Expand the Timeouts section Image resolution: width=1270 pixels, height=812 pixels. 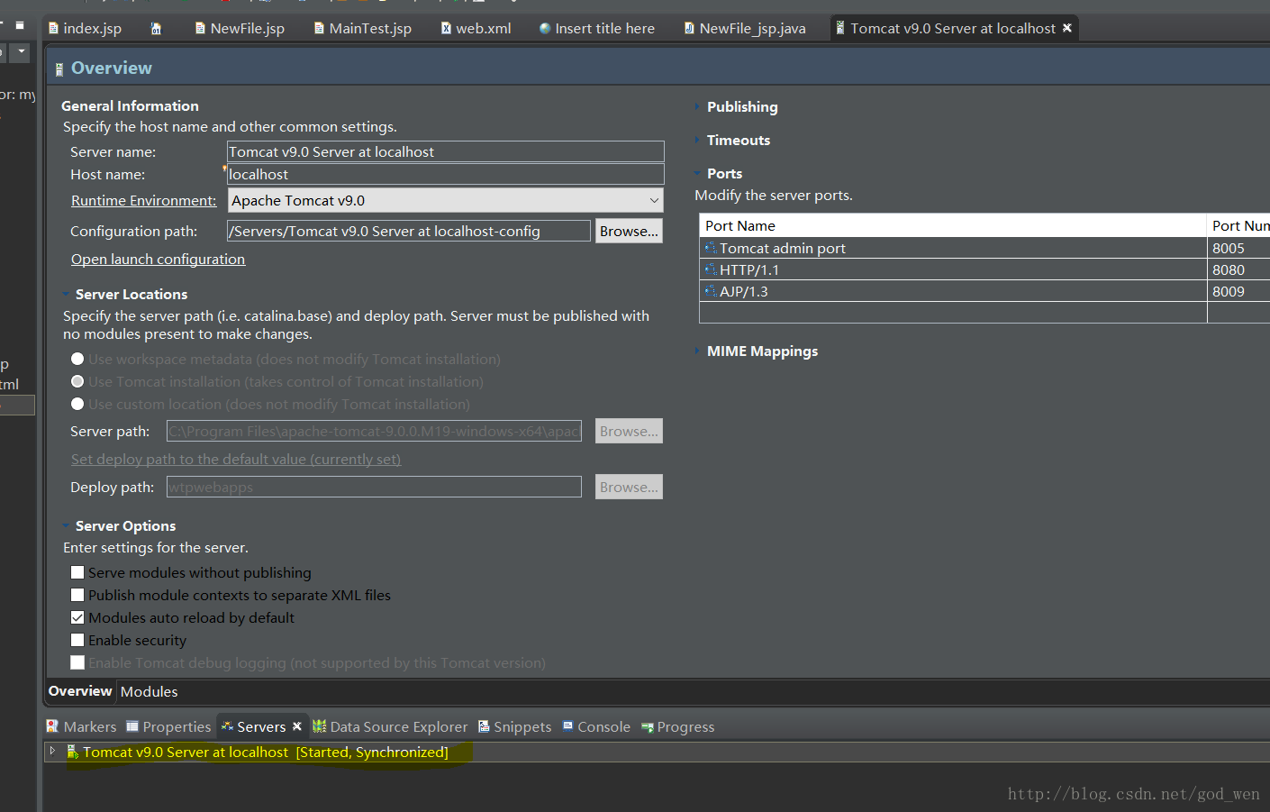(697, 141)
